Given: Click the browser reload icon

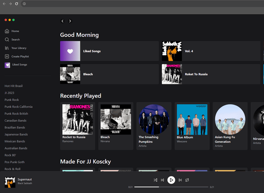Looking at the screenshot, I should pos(16,4).
